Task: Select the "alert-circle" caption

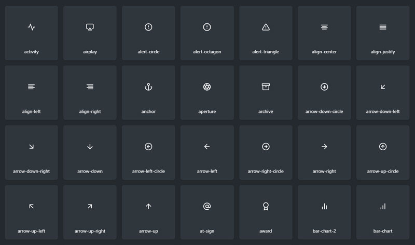Action: coord(148,52)
